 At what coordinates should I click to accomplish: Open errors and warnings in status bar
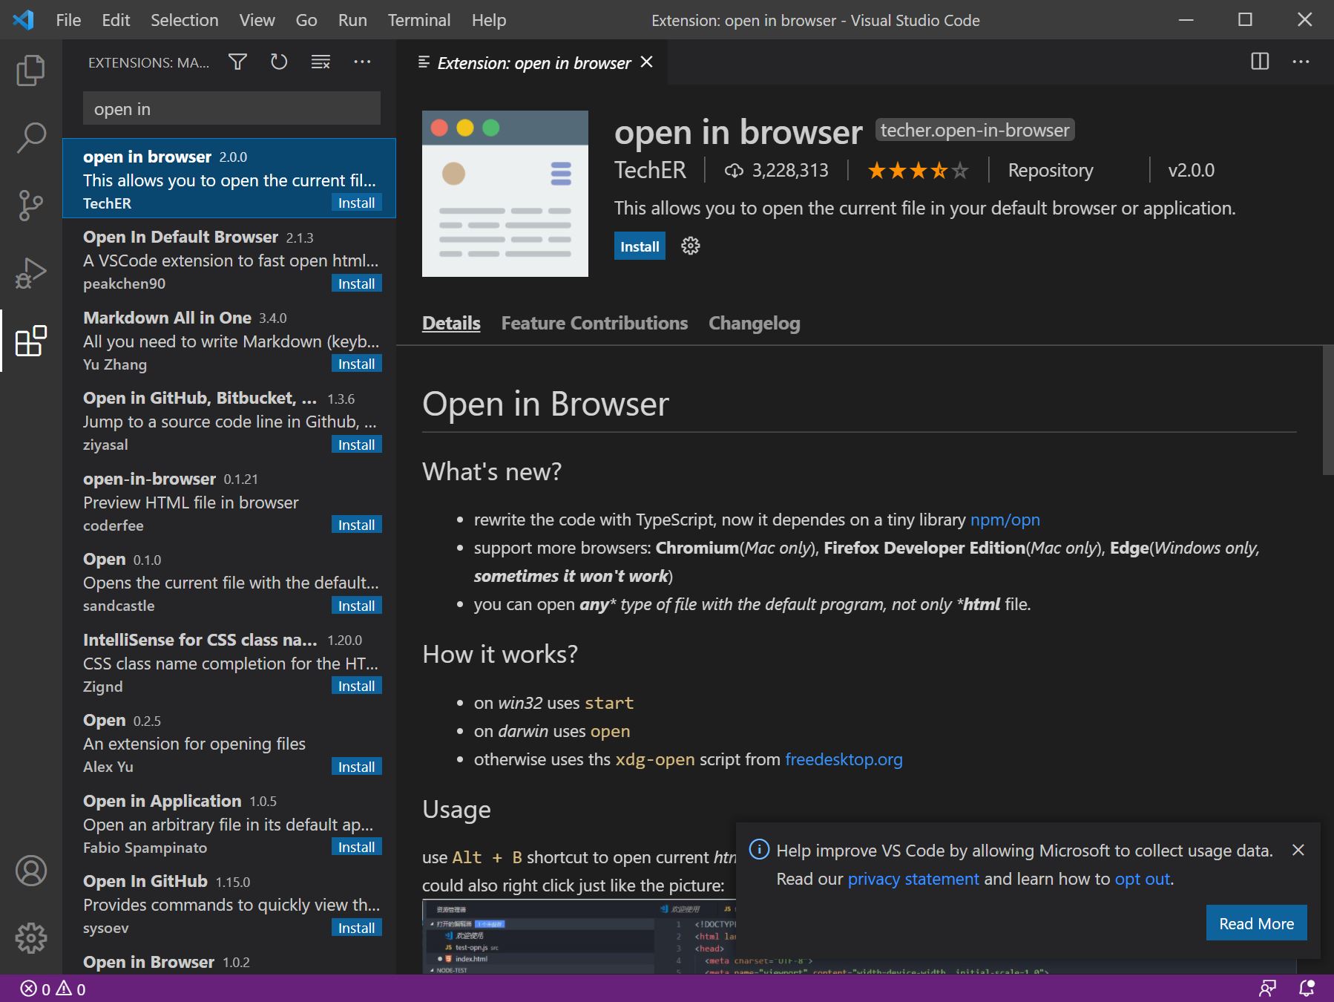pos(53,989)
